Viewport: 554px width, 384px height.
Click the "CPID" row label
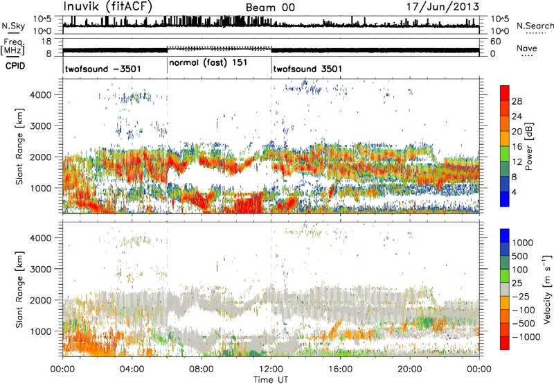pyautogui.click(x=15, y=66)
